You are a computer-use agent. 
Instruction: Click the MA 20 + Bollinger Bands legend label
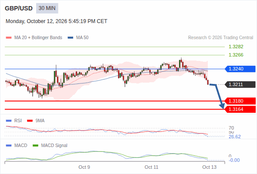point(38,38)
